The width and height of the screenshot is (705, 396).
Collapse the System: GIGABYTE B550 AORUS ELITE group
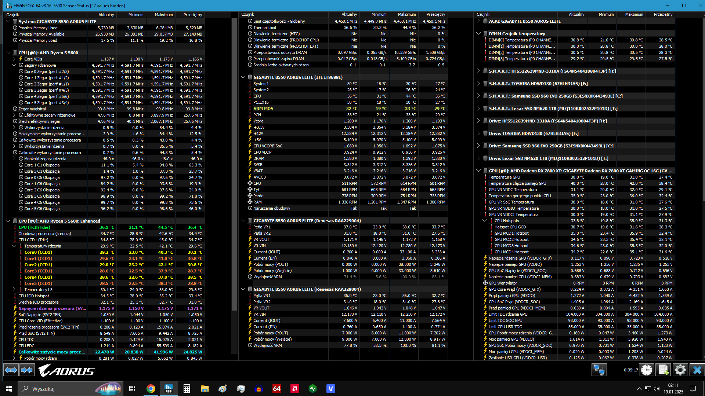8,22
